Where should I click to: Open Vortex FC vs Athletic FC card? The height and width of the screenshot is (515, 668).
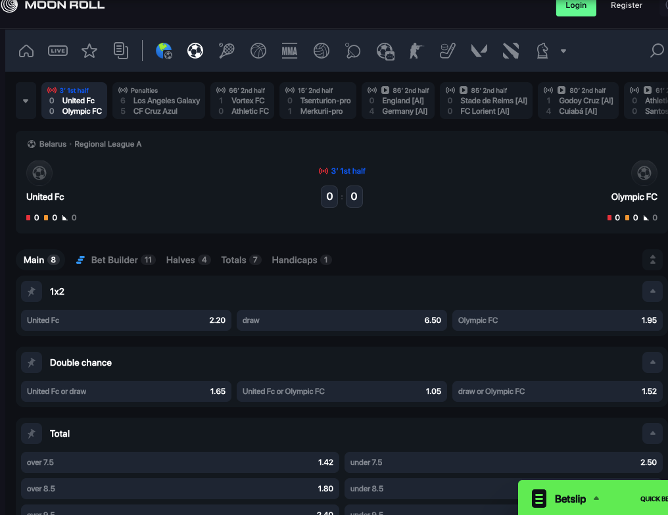click(x=242, y=101)
